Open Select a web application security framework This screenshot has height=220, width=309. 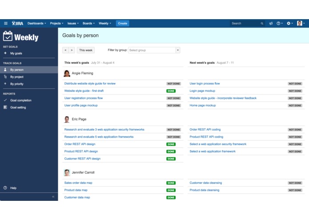[x=218, y=144]
